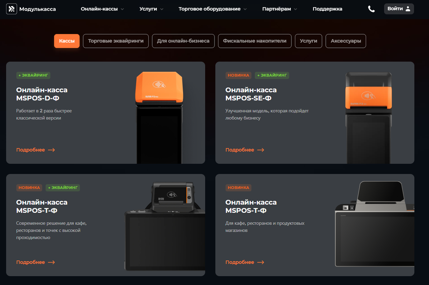Image resolution: width=429 pixels, height=285 pixels.
Task: Click the silver MSPOS-Т-Ф terminal image
Action: tap(375, 223)
